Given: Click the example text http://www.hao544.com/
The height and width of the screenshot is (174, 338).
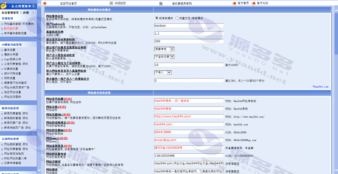Looking at the screenshot, I should point(249,117).
